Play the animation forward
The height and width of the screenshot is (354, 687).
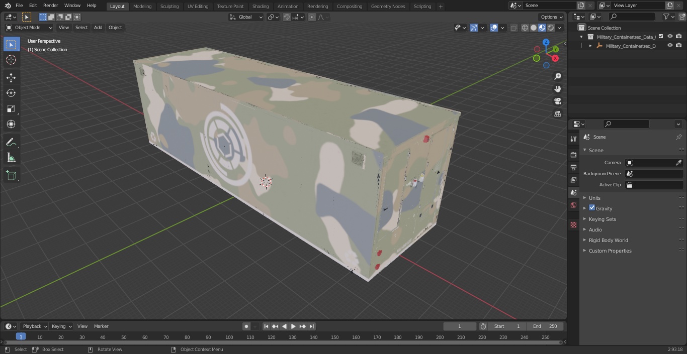click(x=293, y=326)
